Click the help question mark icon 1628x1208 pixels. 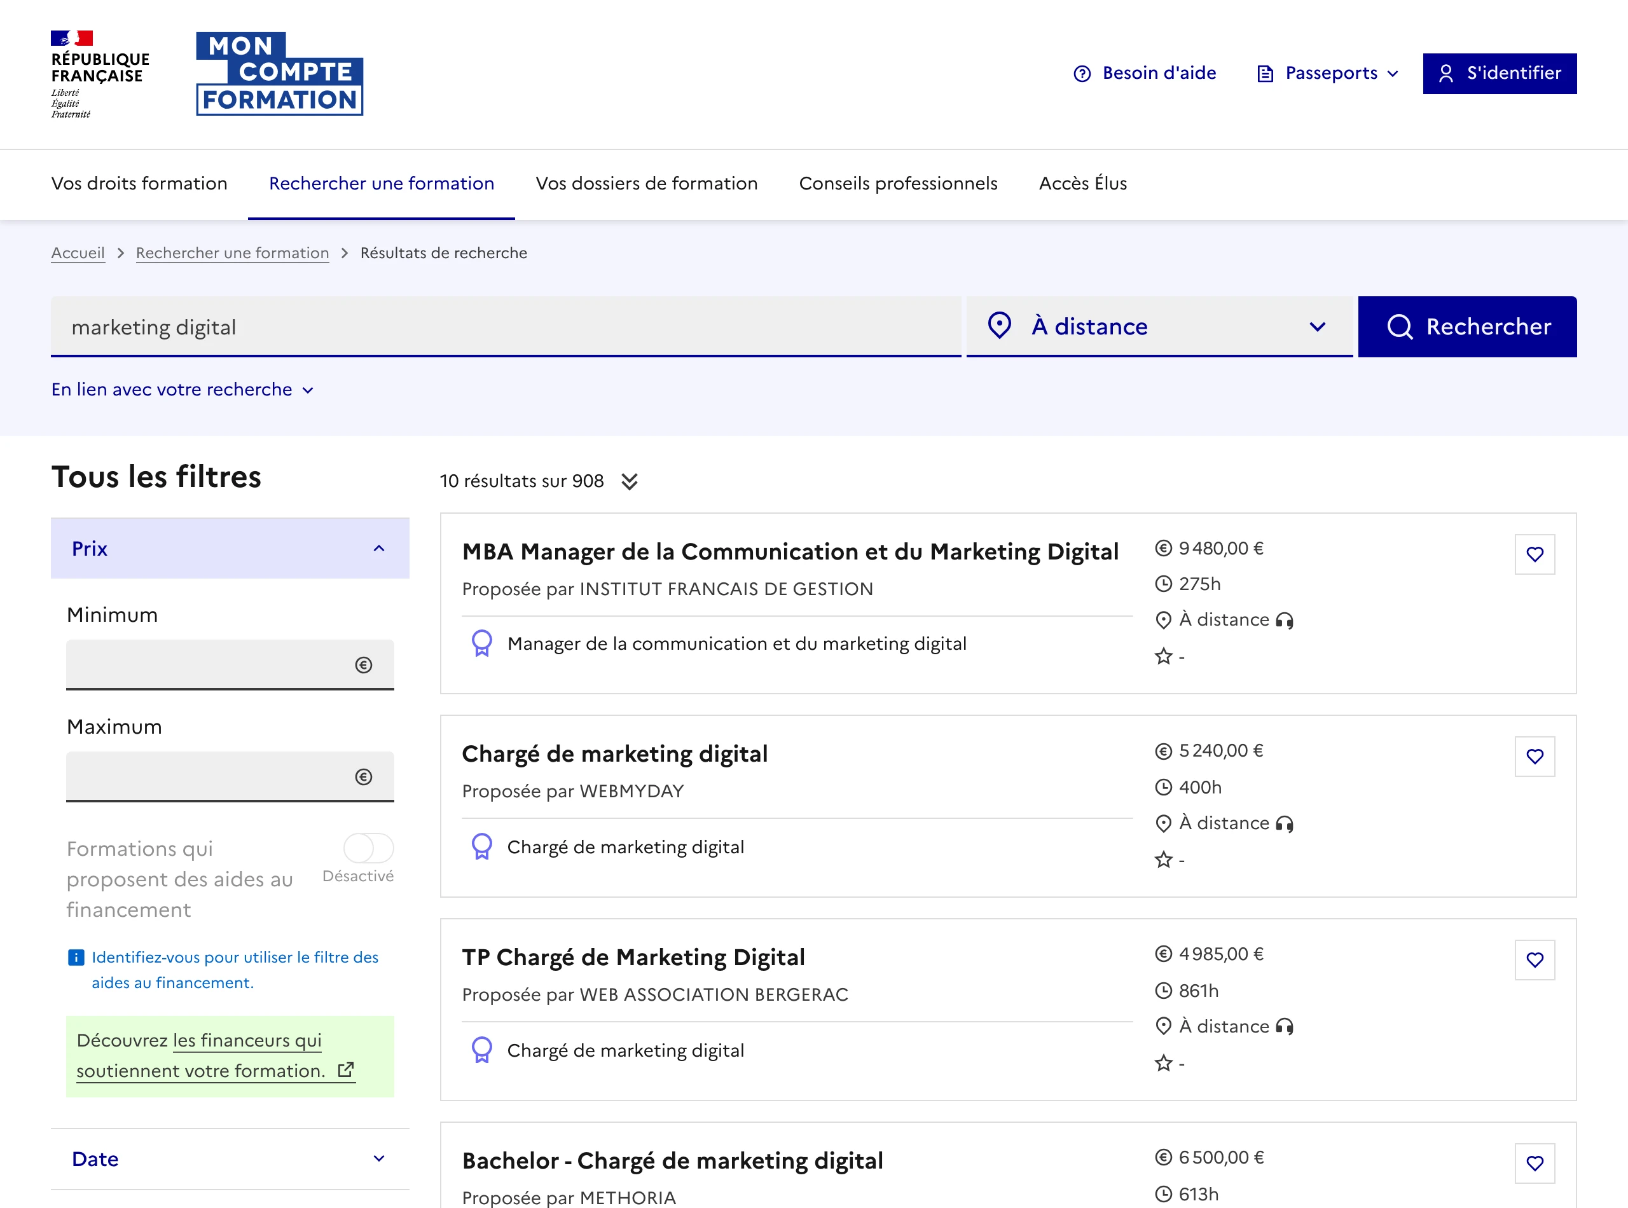1082,74
